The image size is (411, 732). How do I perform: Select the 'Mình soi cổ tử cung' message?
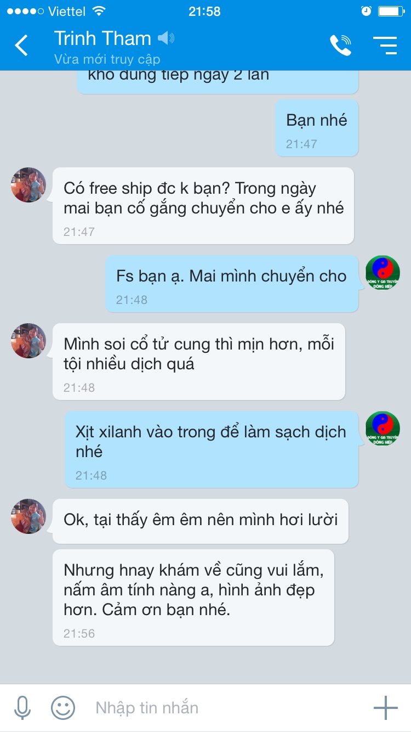coord(199,362)
